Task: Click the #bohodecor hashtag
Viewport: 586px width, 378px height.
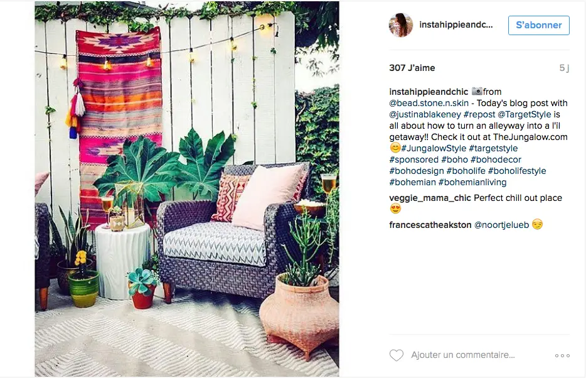Action: click(496, 159)
